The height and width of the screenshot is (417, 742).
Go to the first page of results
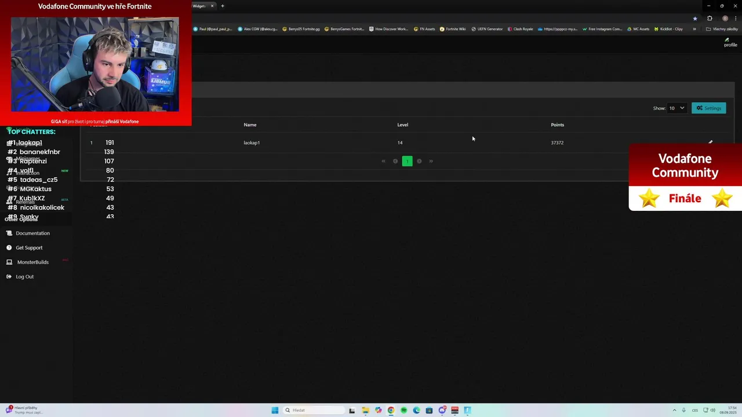coord(383,161)
